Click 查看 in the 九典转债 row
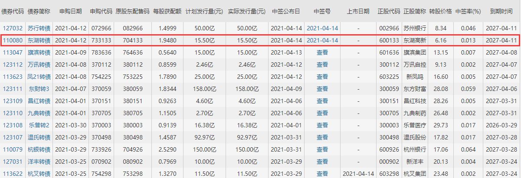 click(322, 113)
